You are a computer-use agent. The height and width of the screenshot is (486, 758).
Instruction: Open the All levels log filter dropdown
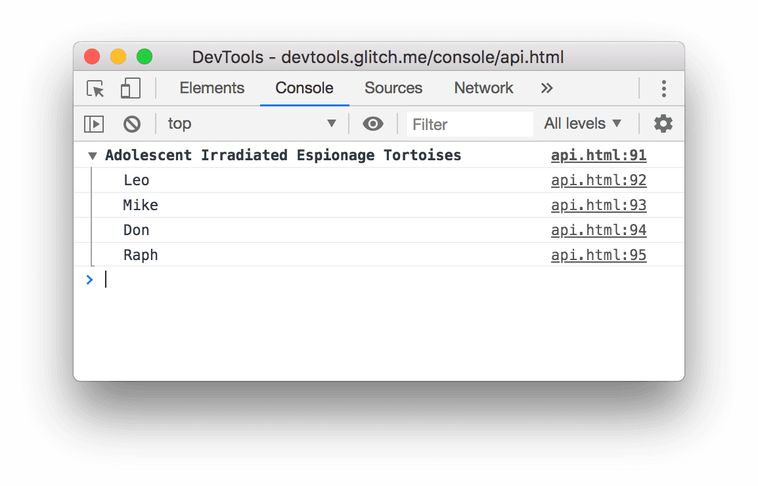(x=582, y=123)
